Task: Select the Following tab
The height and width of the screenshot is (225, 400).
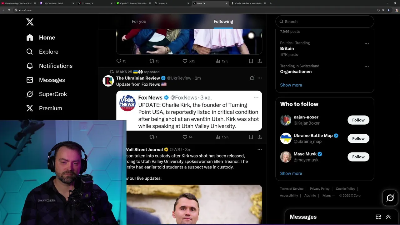Action: tap(223, 22)
